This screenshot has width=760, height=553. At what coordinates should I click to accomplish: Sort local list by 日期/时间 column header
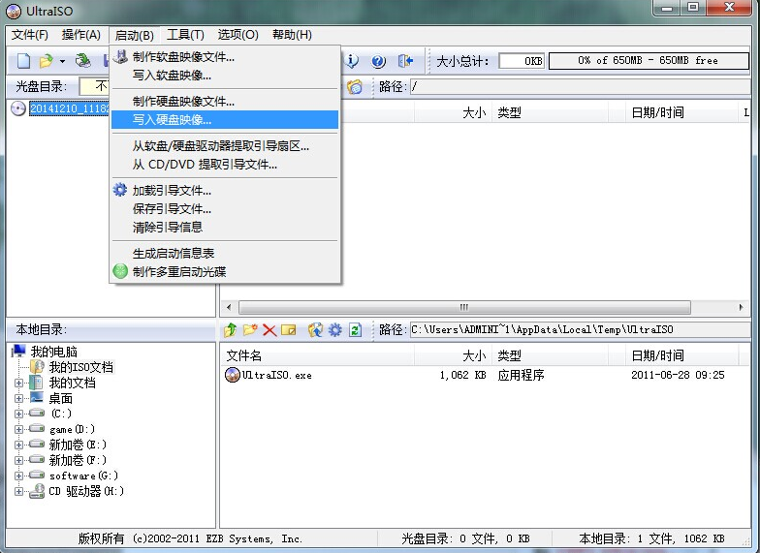[682, 356]
